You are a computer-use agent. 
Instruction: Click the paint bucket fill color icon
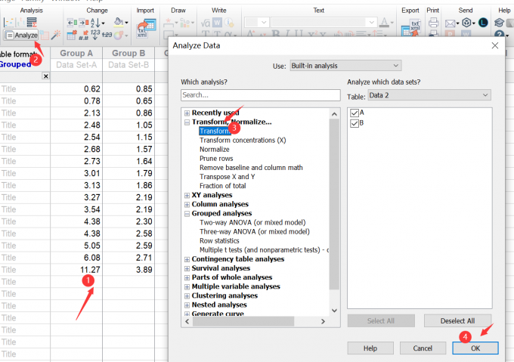pos(116,23)
